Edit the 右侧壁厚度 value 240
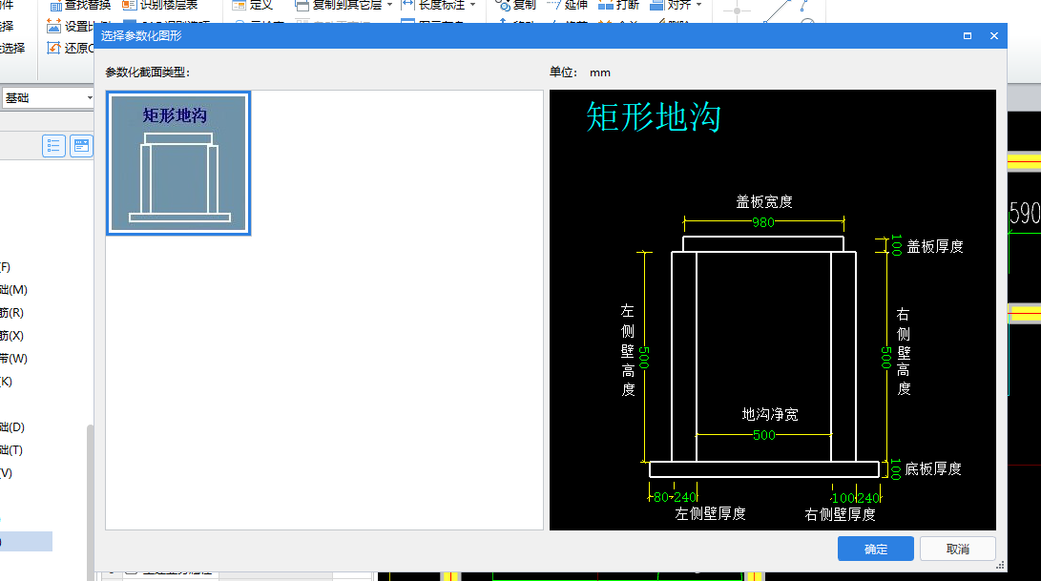 coord(868,498)
